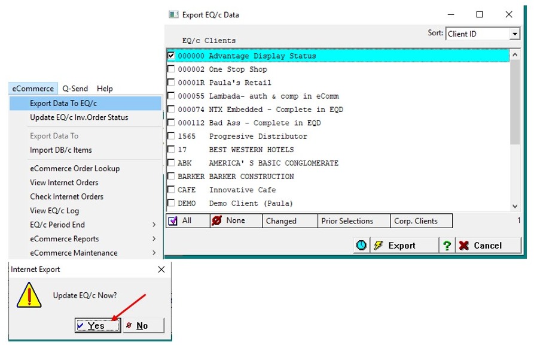The image size is (534, 345).
Task: Click the Changed button
Action: (290, 220)
